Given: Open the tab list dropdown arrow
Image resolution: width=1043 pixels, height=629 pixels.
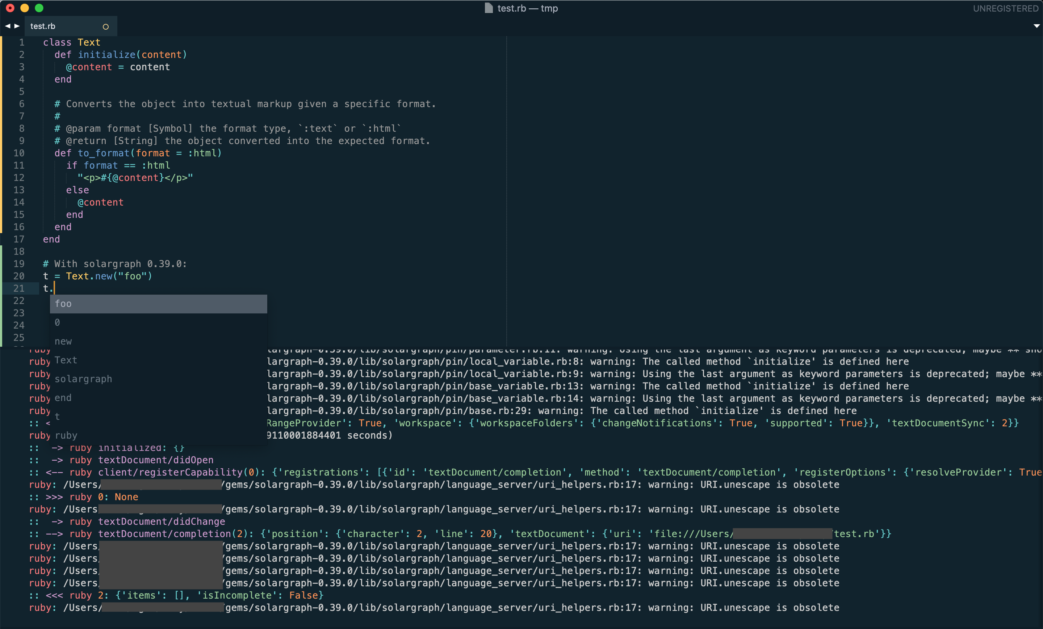Looking at the screenshot, I should coord(1036,26).
